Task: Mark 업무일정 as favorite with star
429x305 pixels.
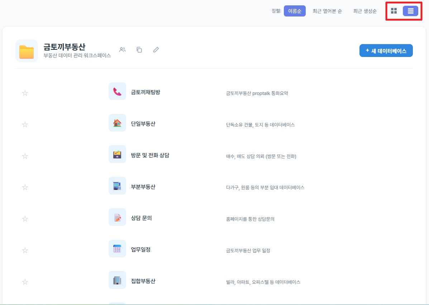Action: pyautogui.click(x=25, y=250)
